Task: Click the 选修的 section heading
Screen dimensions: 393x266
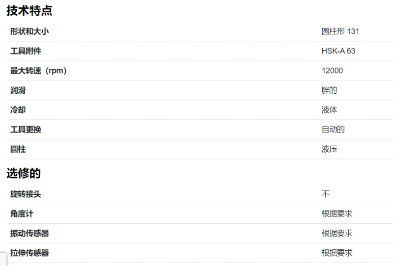Action: [24, 173]
